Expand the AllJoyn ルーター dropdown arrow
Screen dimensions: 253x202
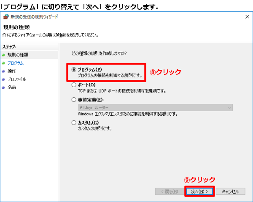pos(229,108)
